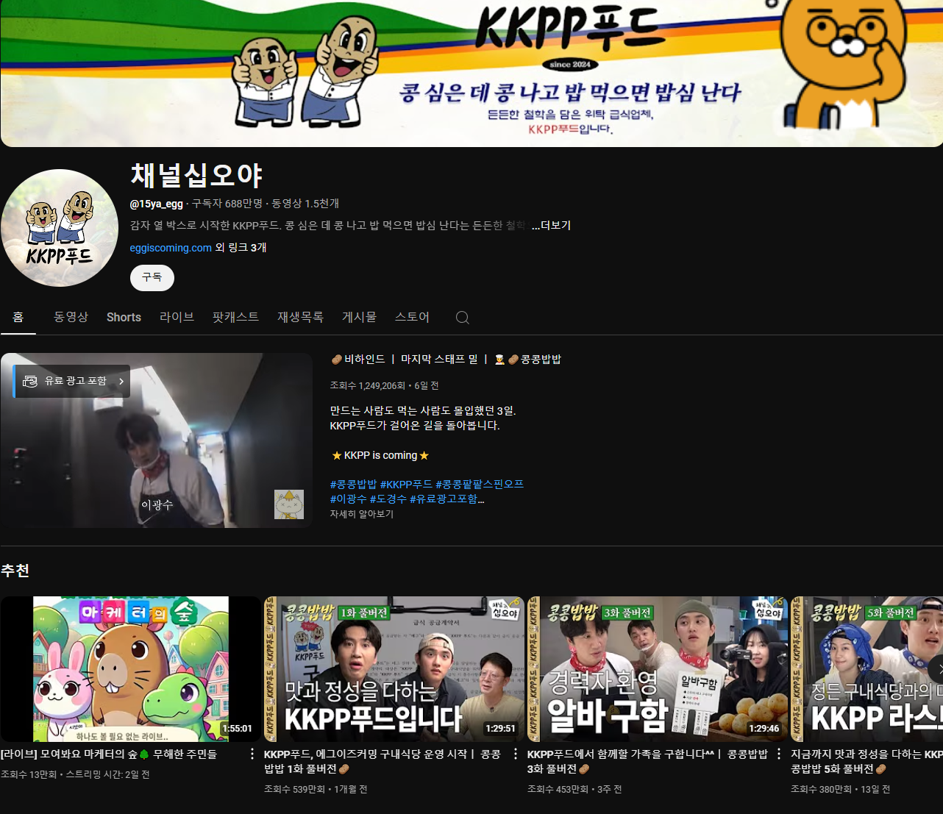
Task: Open the 5화 풀버전 KKPP 라스트 thumbnail
Action: pyautogui.click(x=867, y=669)
